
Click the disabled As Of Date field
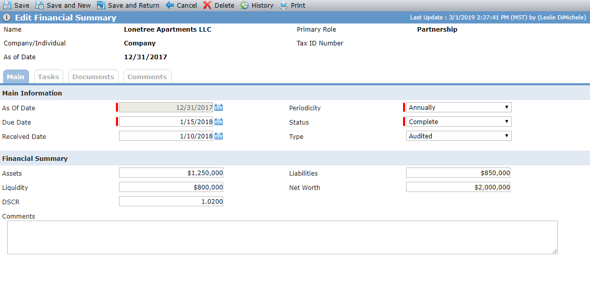[x=166, y=108]
